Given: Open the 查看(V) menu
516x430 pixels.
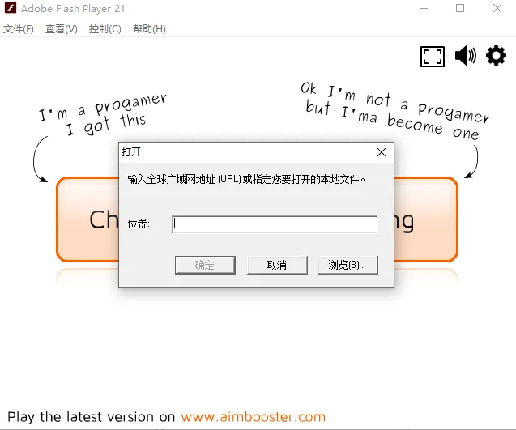Looking at the screenshot, I should click(x=62, y=29).
